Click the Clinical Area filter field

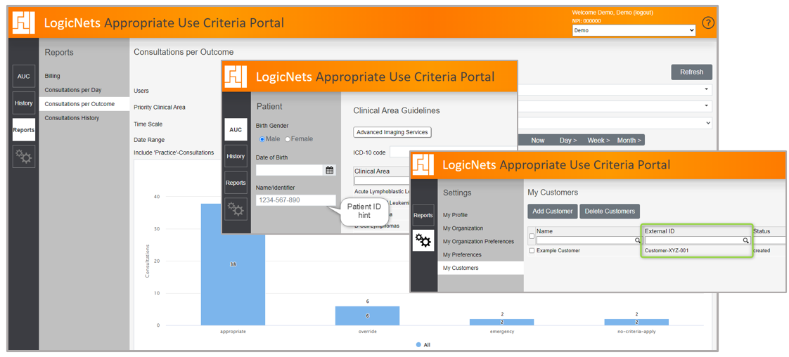point(383,181)
